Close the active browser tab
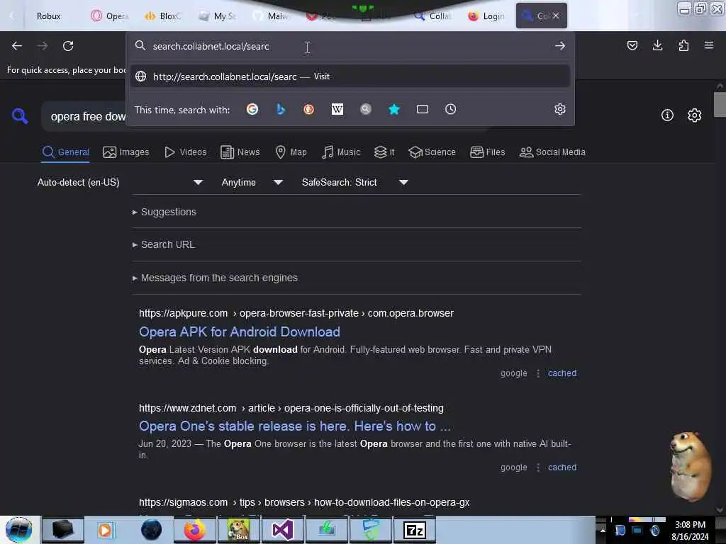This screenshot has height=544, width=726. [556, 16]
